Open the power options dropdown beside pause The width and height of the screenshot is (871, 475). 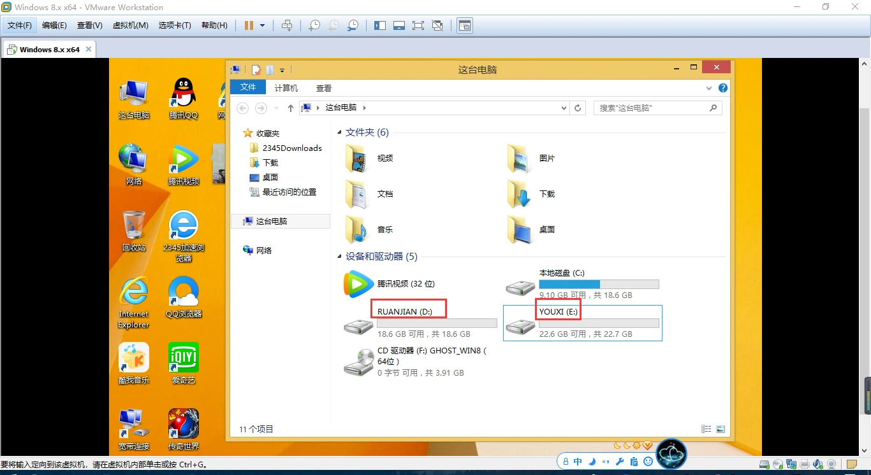(262, 25)
